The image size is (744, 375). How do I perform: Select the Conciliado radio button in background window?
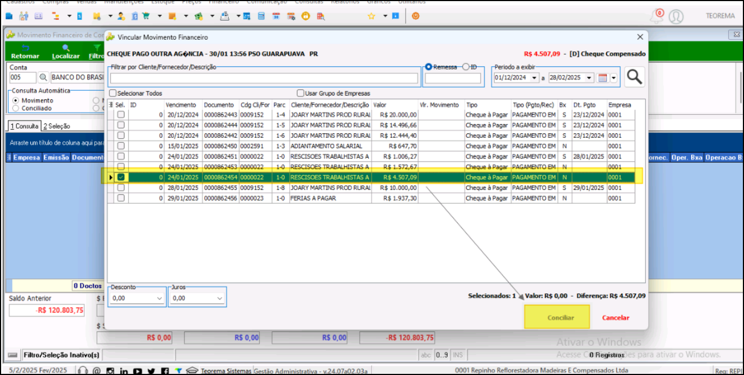click(x=15, y=108)
